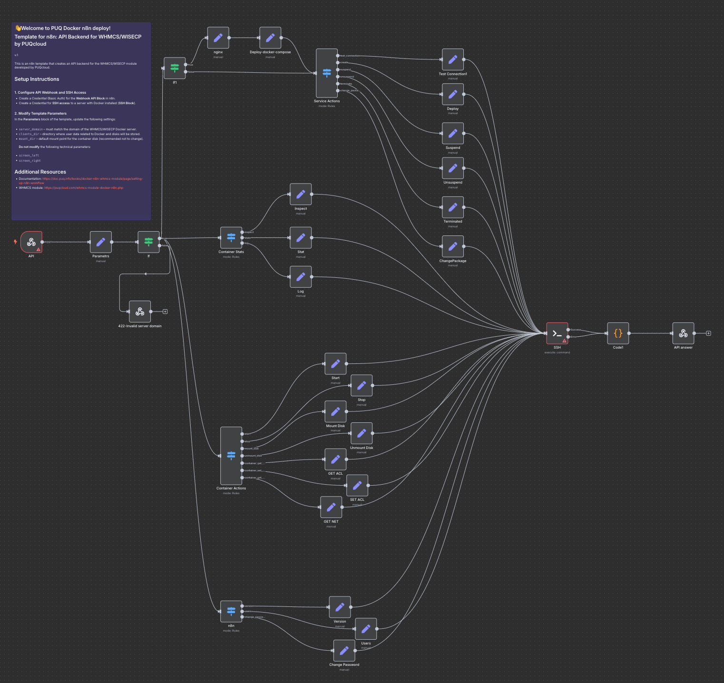Screen dimensions: 724x683
Task: Select the API answer webhook node
Action: (683, 333)
